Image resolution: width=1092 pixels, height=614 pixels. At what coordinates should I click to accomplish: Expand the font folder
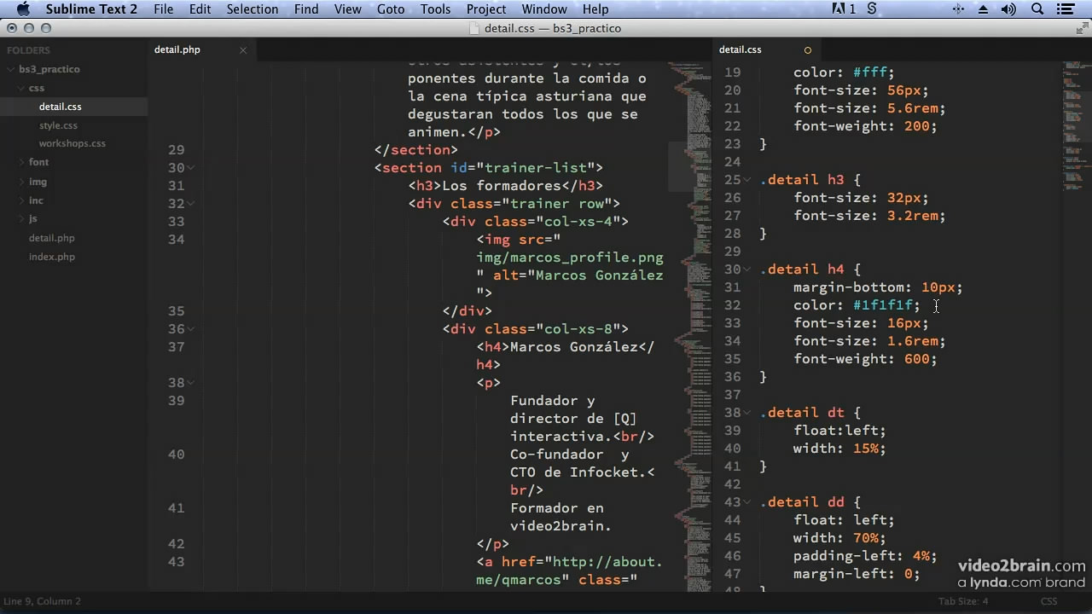point(21,162)
